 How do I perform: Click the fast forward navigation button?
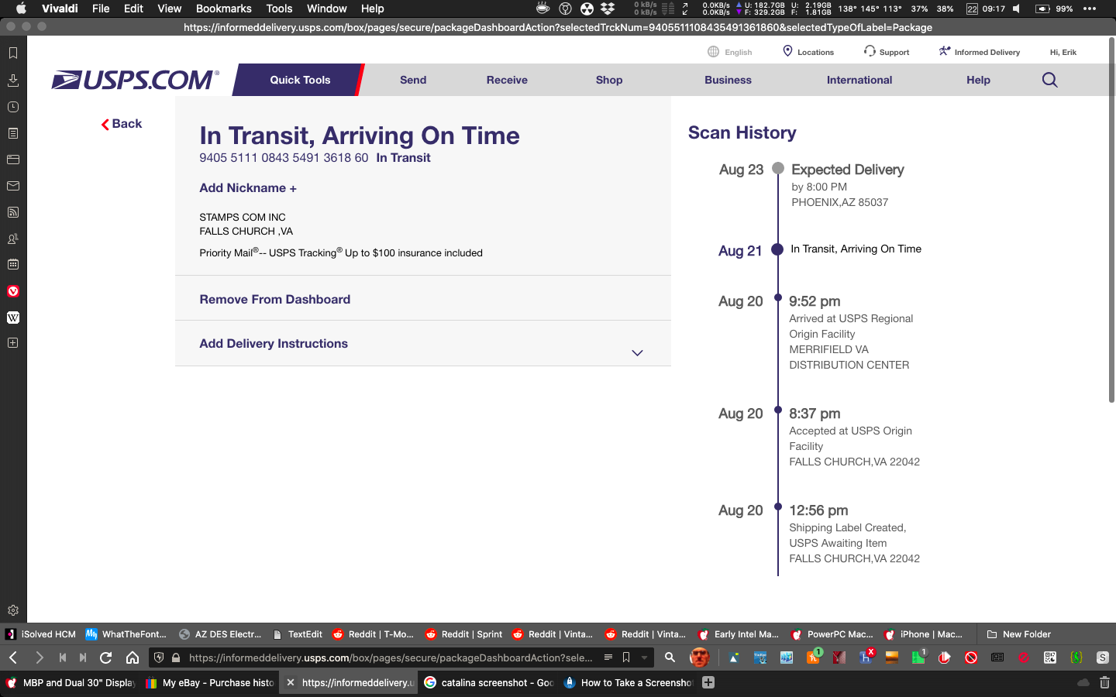83,658
